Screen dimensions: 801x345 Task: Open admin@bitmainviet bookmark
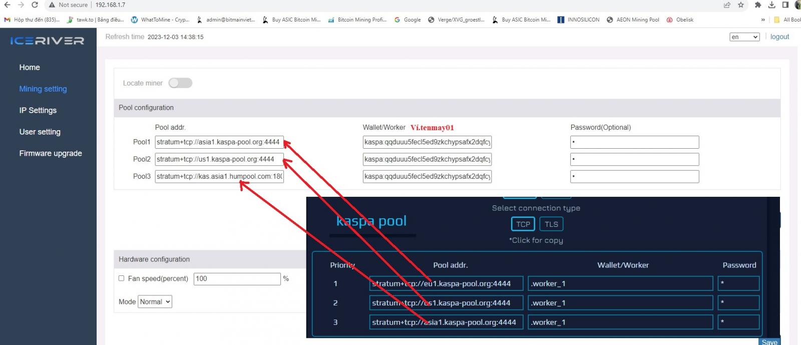click(226, 20)
